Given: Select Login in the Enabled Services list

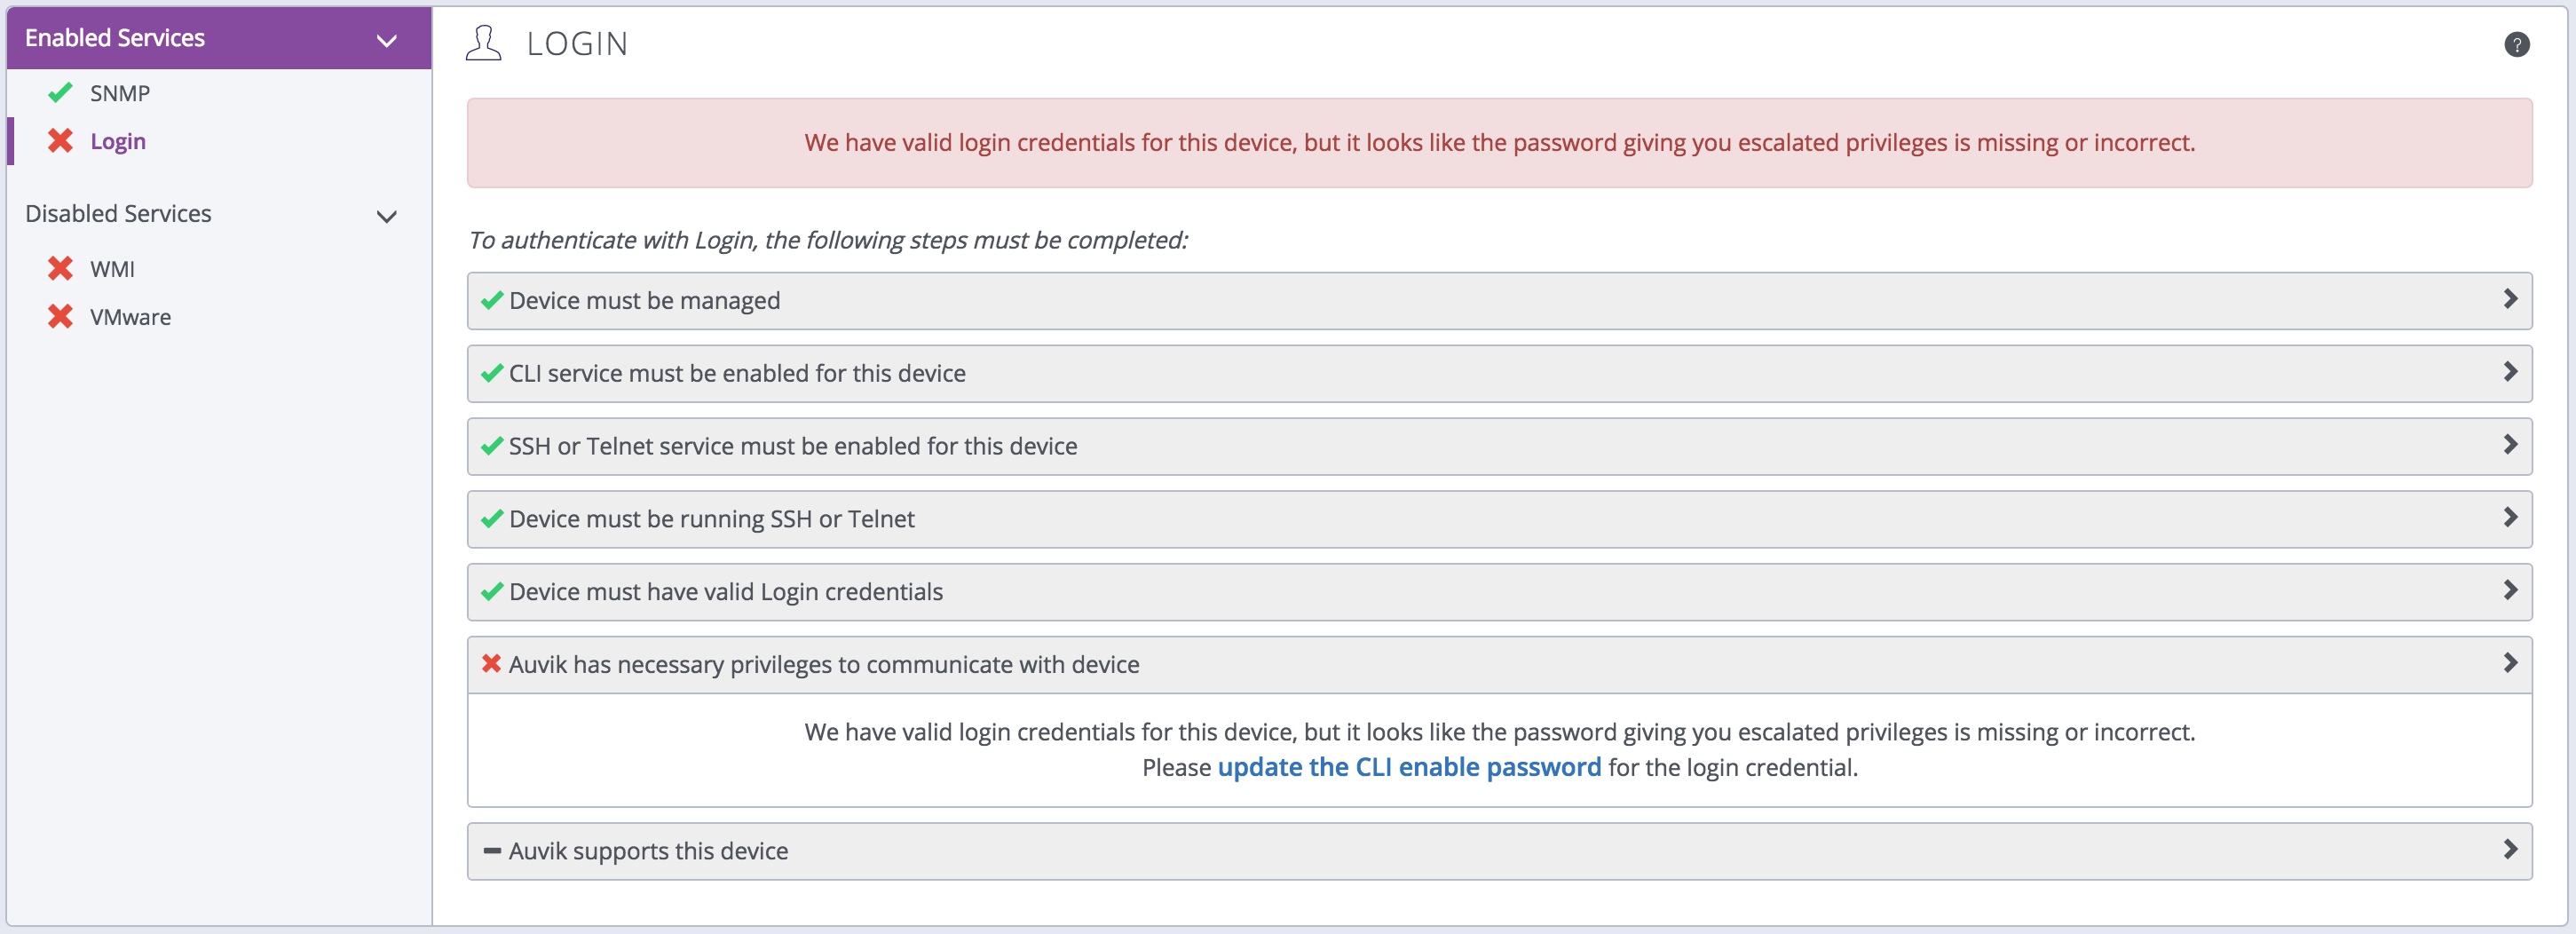Looking at the screenshot, I should pyautogui.click(x=118, y=141).
